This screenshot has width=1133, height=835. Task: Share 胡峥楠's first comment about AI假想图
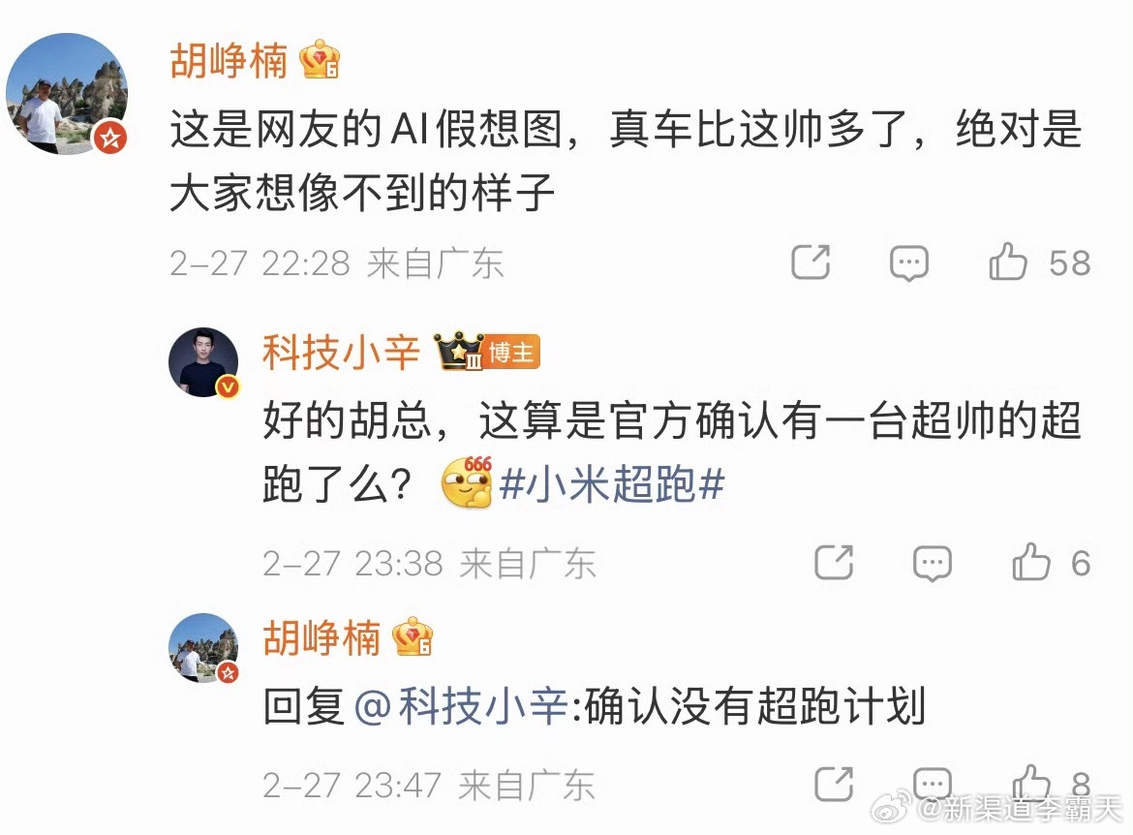(x=811, y=262)
